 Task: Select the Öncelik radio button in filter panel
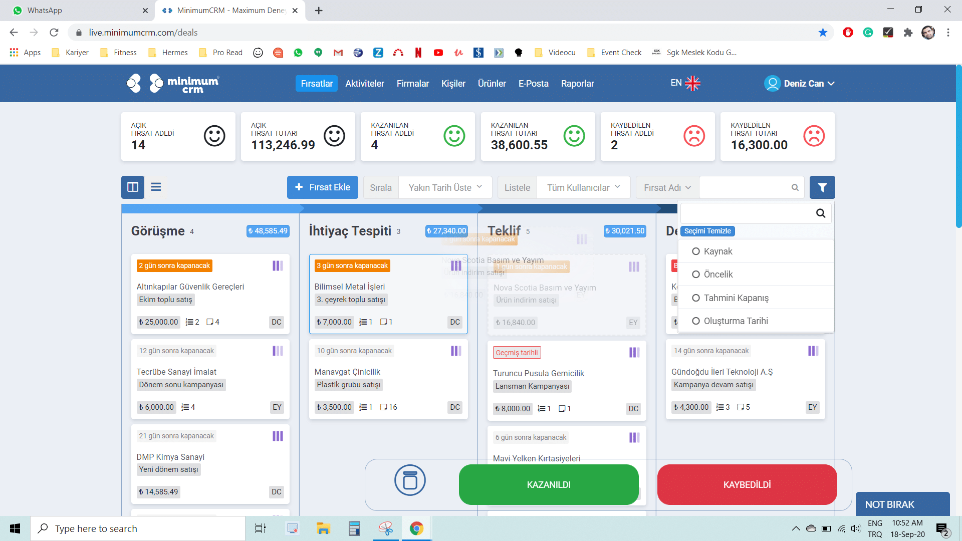click(x=695, y=274)
